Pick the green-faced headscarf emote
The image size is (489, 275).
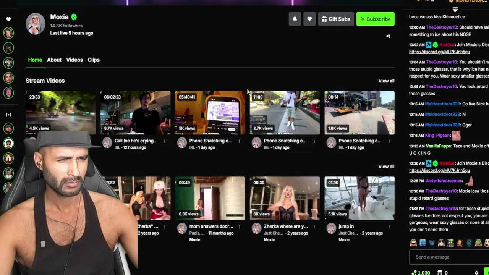[x=478, y=243]
